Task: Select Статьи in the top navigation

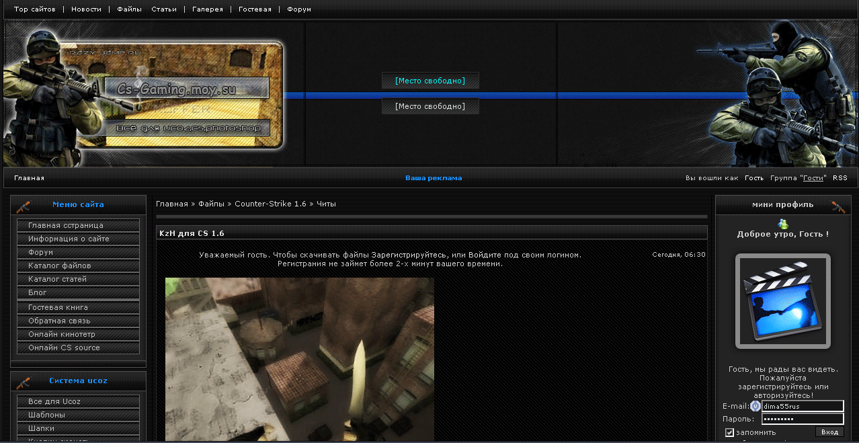Action: [x=164, y=9]
